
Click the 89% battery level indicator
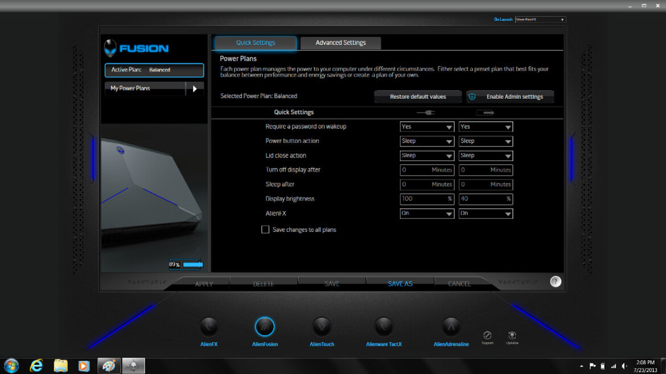pos(186,265)
